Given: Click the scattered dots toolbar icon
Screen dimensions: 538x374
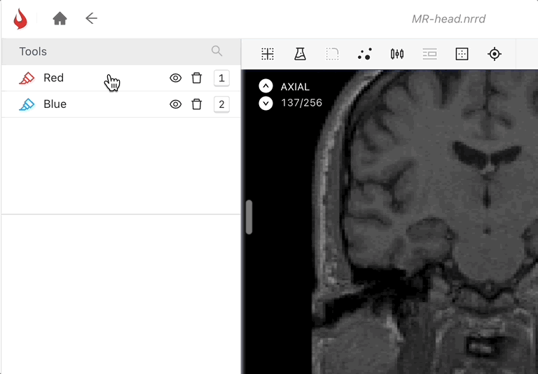Looking at the screenshot, I should tap(365, 54).
